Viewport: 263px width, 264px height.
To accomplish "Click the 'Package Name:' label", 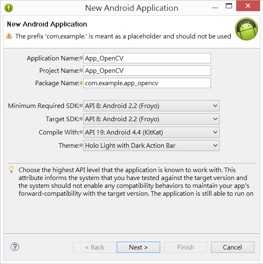I will coord(57,83).
